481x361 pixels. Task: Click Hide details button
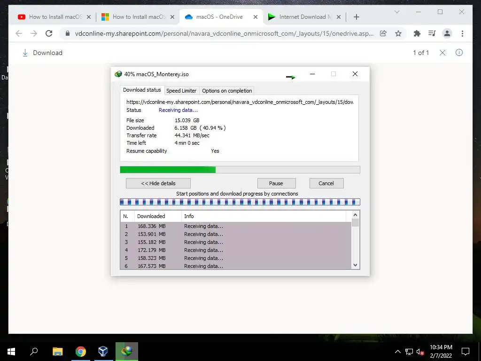pyautogui.click(x=158, y=183)
